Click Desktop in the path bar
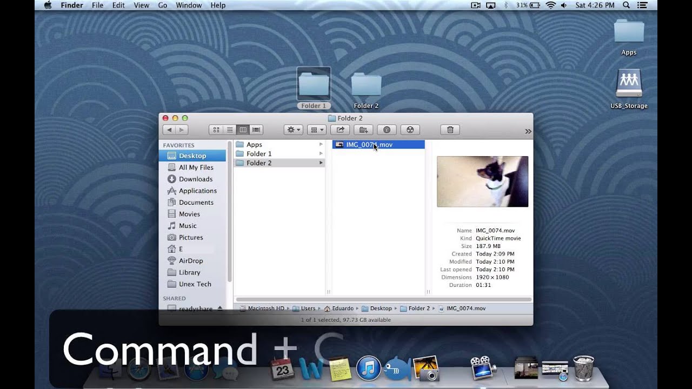 coord(376,308)
